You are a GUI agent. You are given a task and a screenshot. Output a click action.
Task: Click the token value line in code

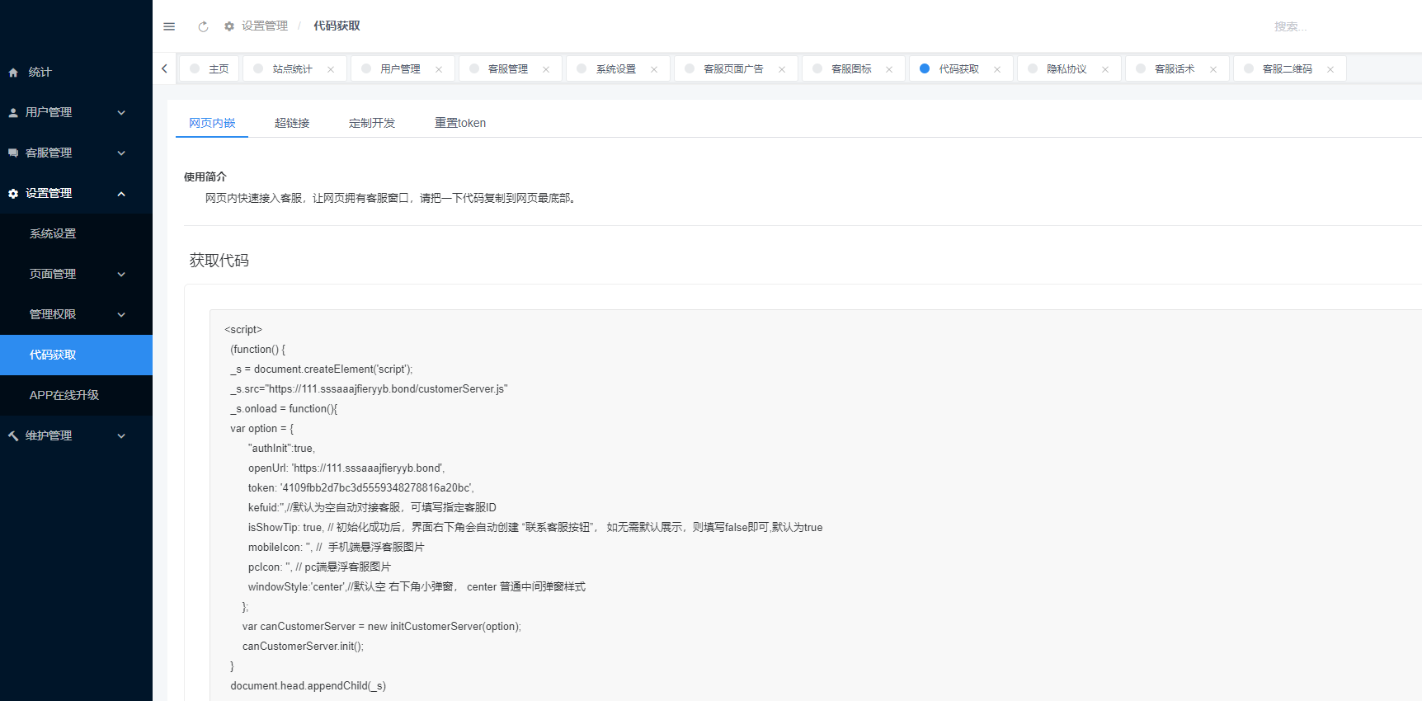click(x=360, y=488)
